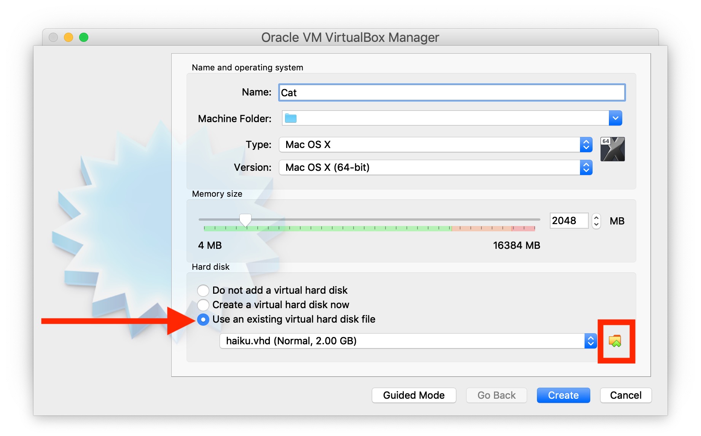Select 'Create a virtual hard disk now'
This screenshot has width=701, height=436.
(x=203, y=305)
